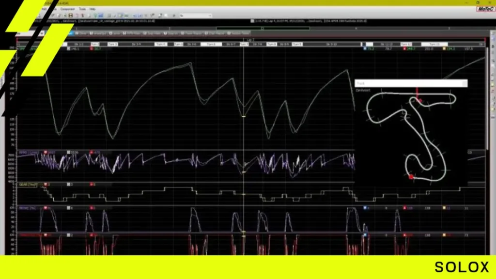This screenshot has width=496, height=279.
Task: Open the toolbar combo box dropdown arrow
Action: (x=210, y=15)
